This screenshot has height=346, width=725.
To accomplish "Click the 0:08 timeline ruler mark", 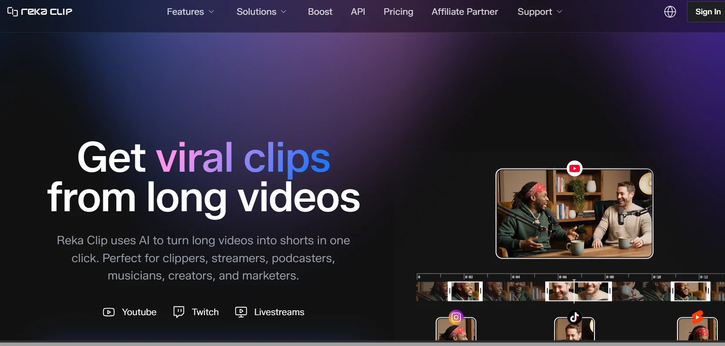I will pos(610,277).
